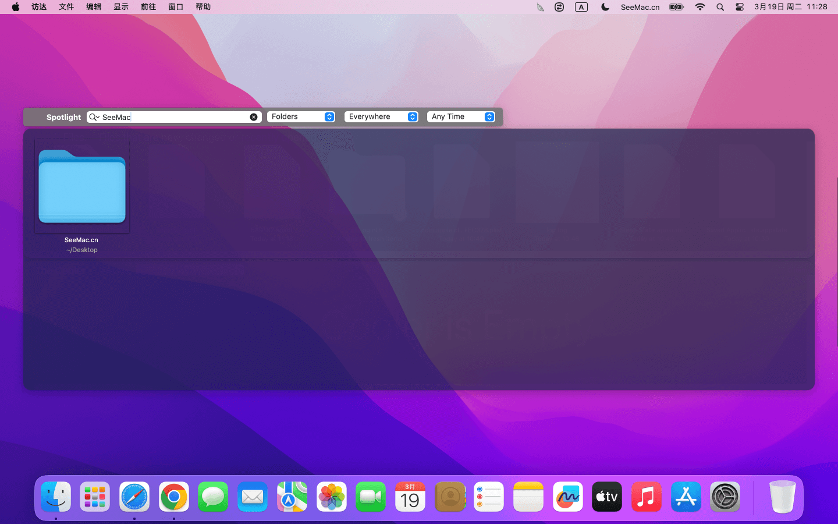838x524 pixels.
Task: Click the Wi-Fi status icon
Action: [x=700, y=7]
